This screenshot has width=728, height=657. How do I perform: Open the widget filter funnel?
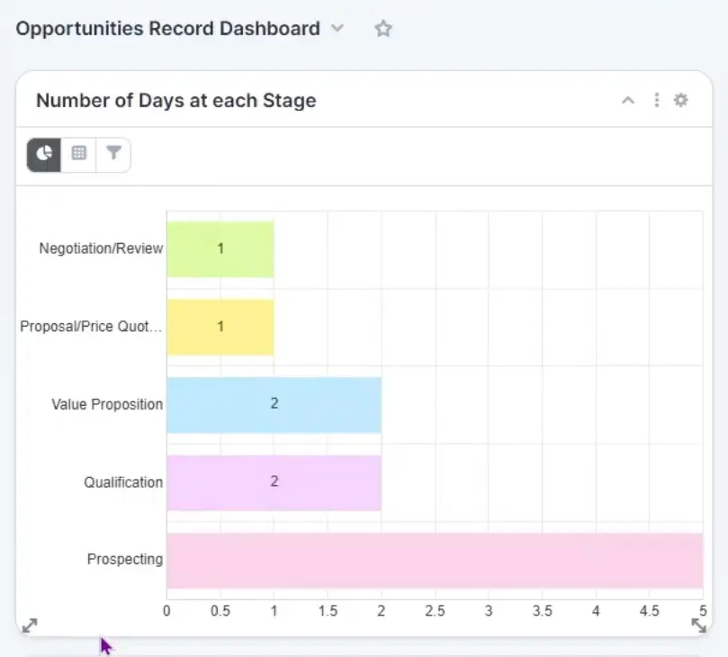tap(113, 155)
